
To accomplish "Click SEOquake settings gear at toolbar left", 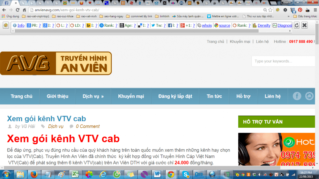I will click(6, 25).
